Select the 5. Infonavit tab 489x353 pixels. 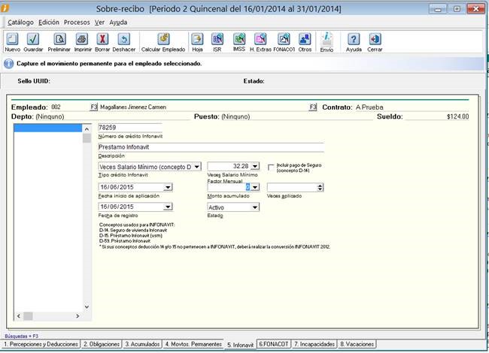tap(241, 345)
